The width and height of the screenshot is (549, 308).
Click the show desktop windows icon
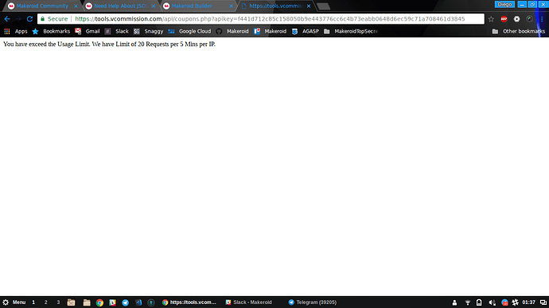point(543,302)
